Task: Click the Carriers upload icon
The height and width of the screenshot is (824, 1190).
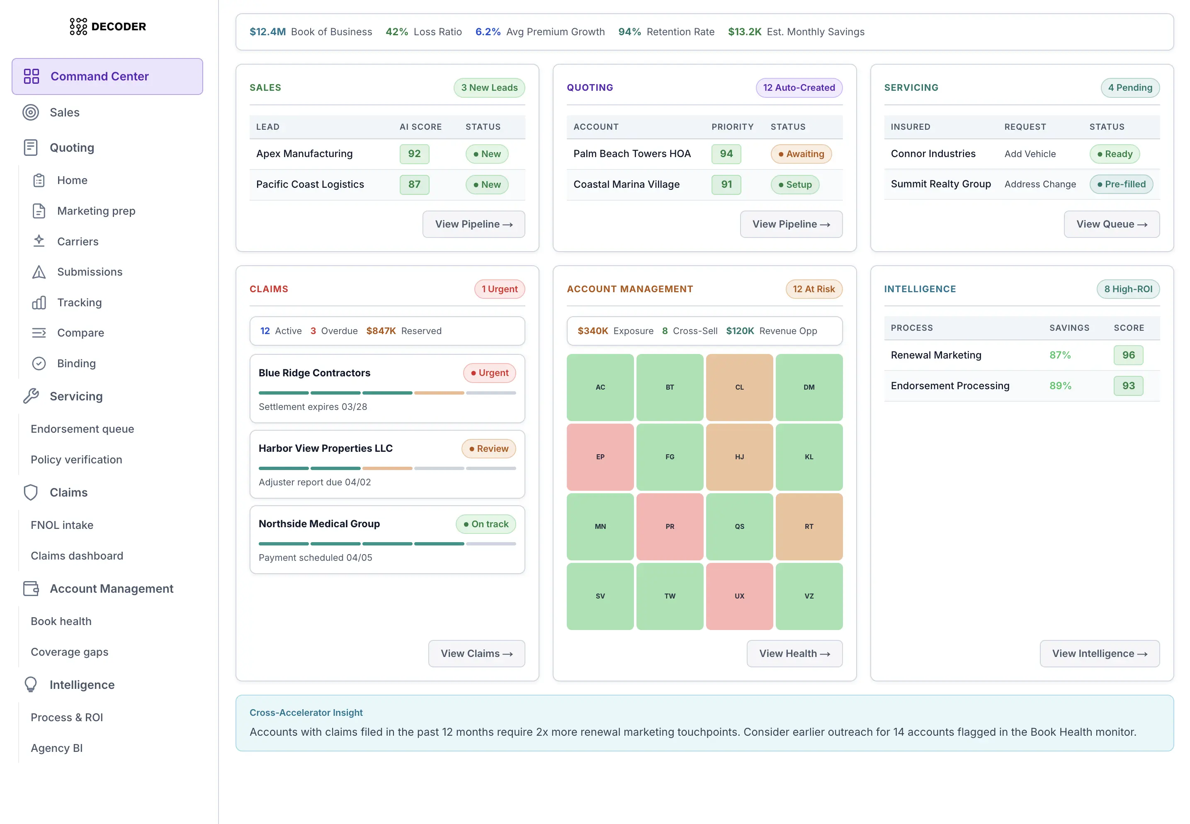Action: pyautogui.click(x=39, y=241)
